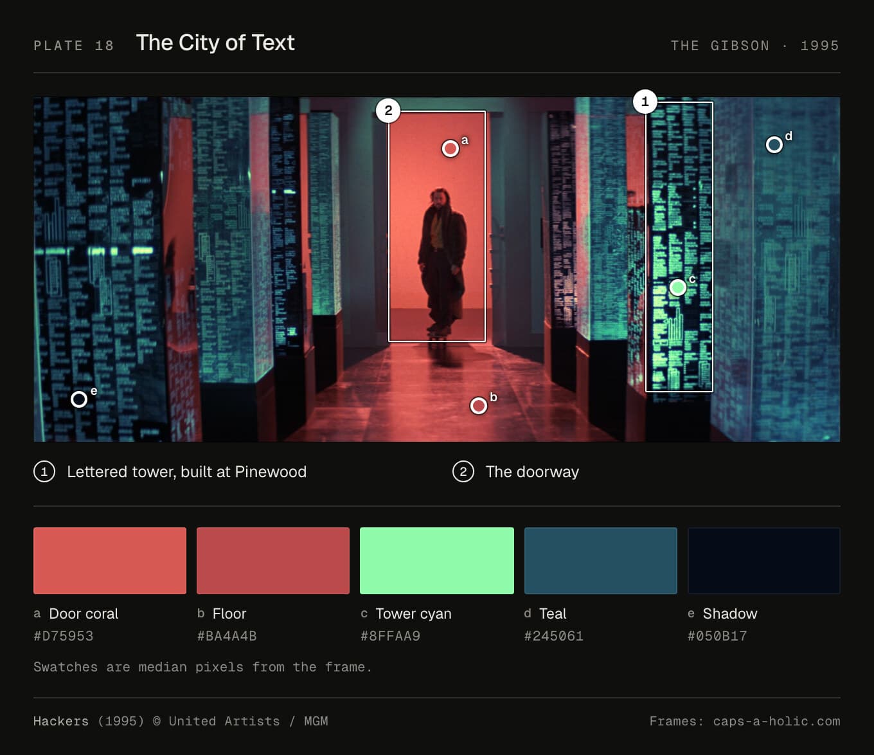The image size is (874, 755).
Task: Click hotspot marker 1 on the lettered tower
Action: [645, 102]
